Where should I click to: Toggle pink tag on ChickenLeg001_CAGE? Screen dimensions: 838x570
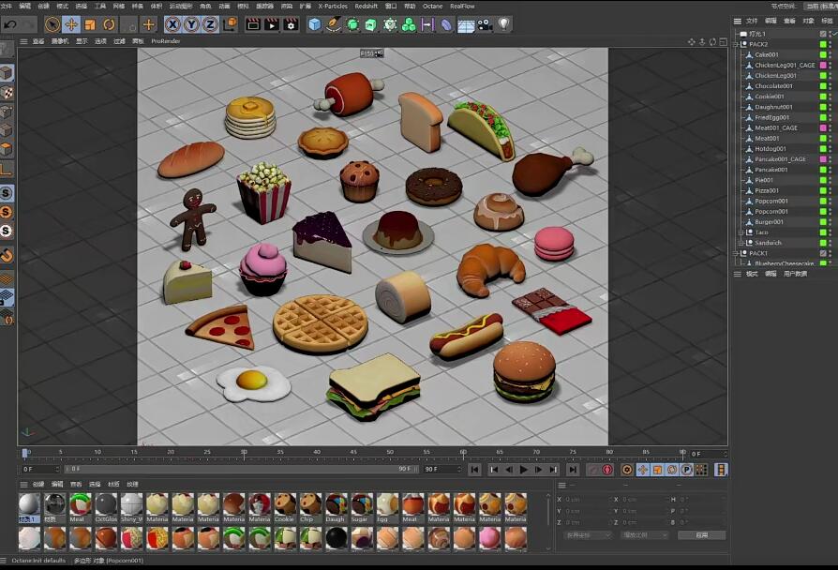[x=823, y=66]
